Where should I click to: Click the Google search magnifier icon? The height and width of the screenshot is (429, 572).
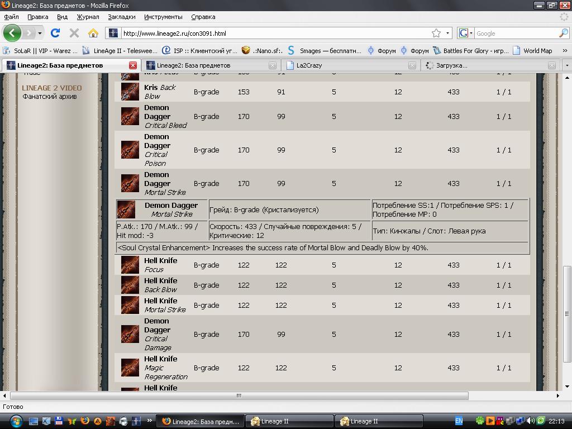pyautogui.click(x=563, y=33)
